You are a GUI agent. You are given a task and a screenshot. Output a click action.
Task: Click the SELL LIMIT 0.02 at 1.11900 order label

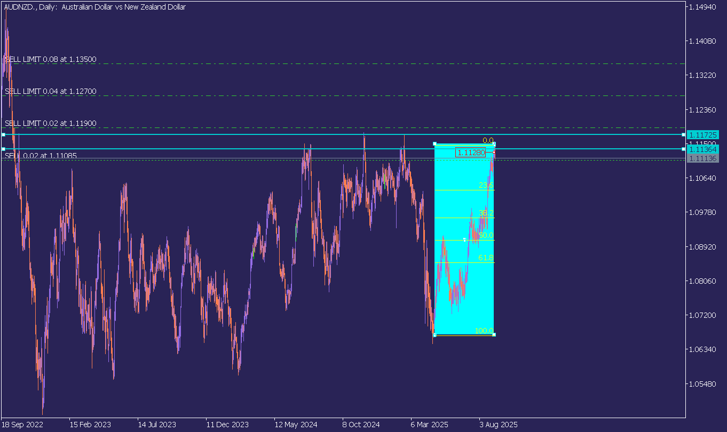(51, 123)
